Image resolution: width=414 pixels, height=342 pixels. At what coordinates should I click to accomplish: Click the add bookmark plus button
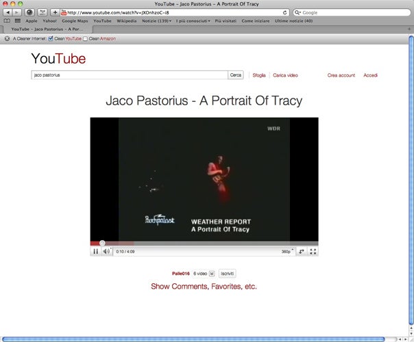pos(55,12)
